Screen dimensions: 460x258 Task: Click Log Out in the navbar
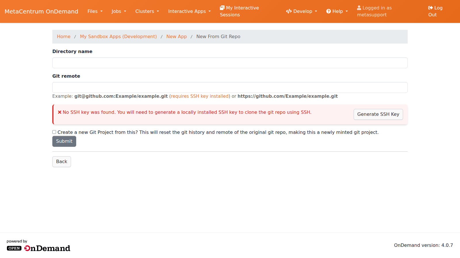coord(435,11)
